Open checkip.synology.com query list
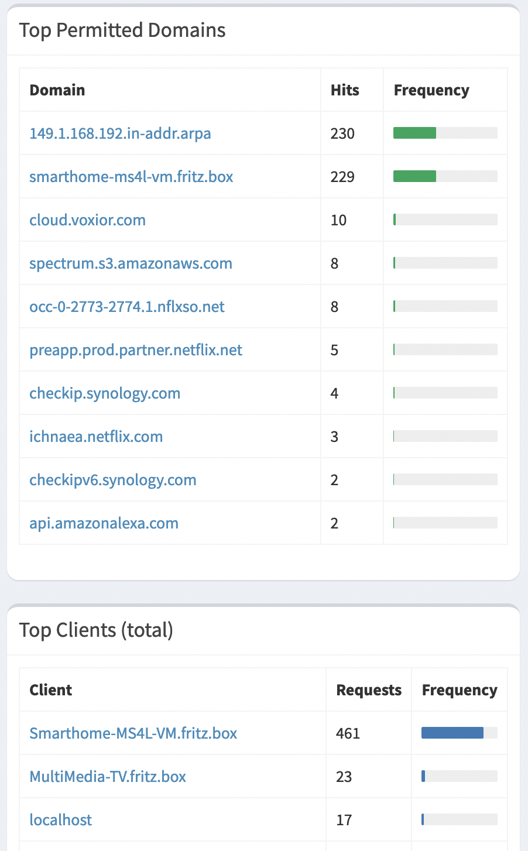Screen dimensions: 528x851 (105, 393)
